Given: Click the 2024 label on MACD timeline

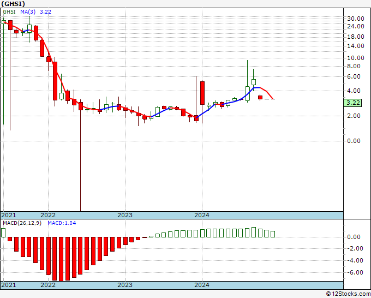Looking at the screenshot, I should 202,285.
